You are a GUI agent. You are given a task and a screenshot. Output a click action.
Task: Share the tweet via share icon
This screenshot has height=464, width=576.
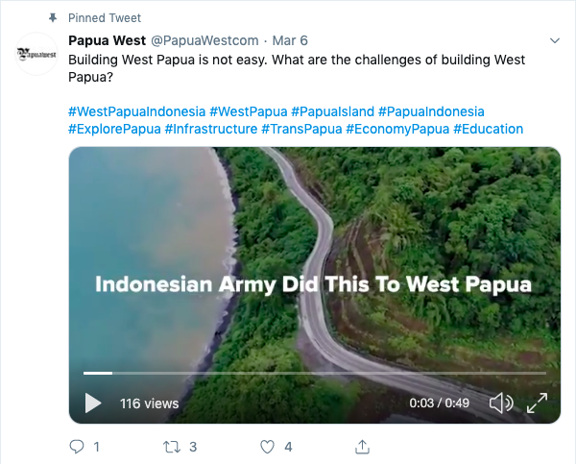363,447
